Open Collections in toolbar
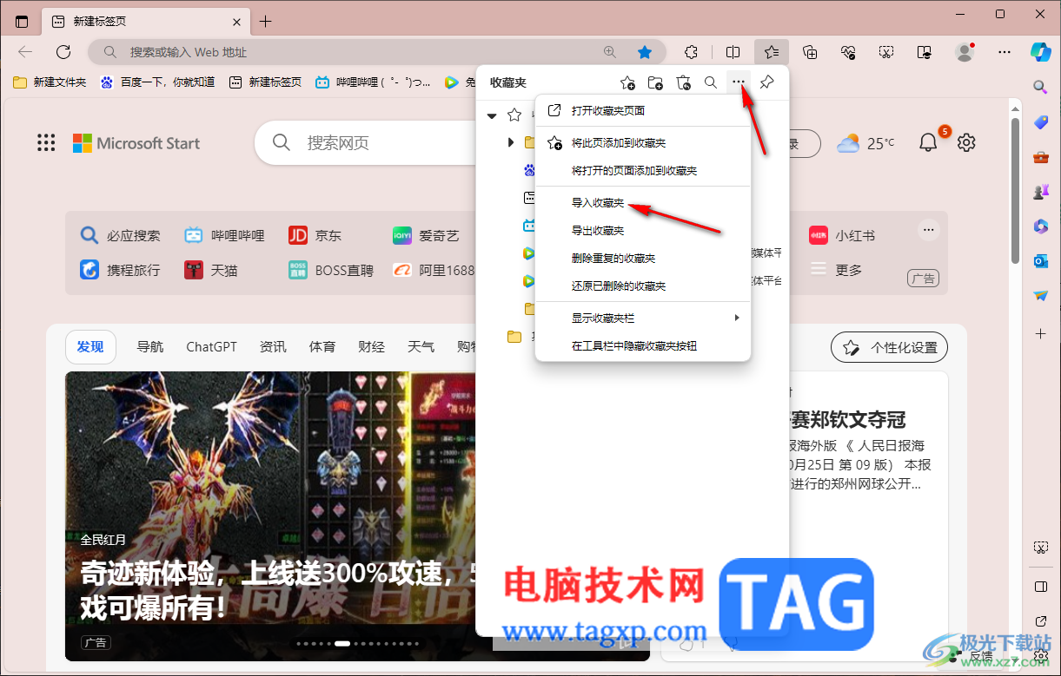Viewport: 1061px width, 676px height. point(810,52)
